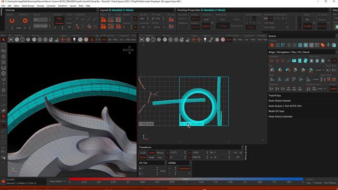Click the tilted teal grid straighten icon
Viewport: 338px width, 190px height.
(305, 61)
